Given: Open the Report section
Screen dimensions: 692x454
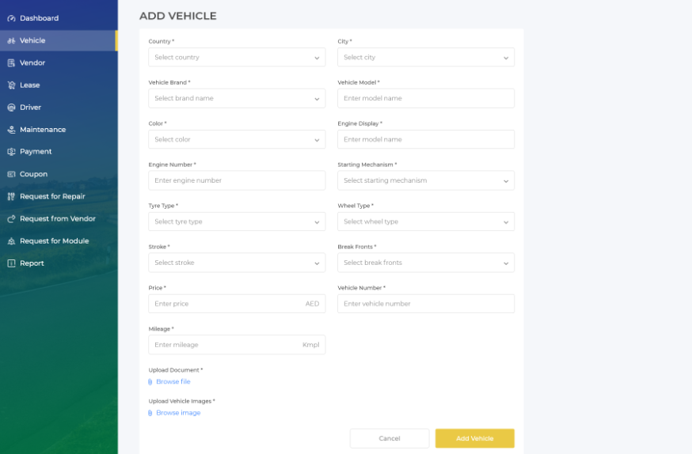Looking at the screenshot, I should (x=59, y=263).
